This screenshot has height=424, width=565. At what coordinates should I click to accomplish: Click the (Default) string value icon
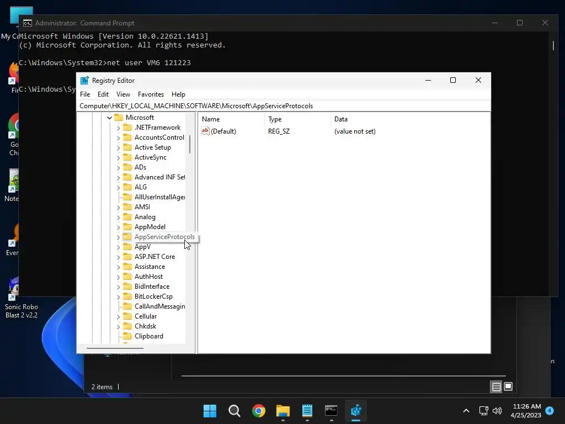point(205,131)
